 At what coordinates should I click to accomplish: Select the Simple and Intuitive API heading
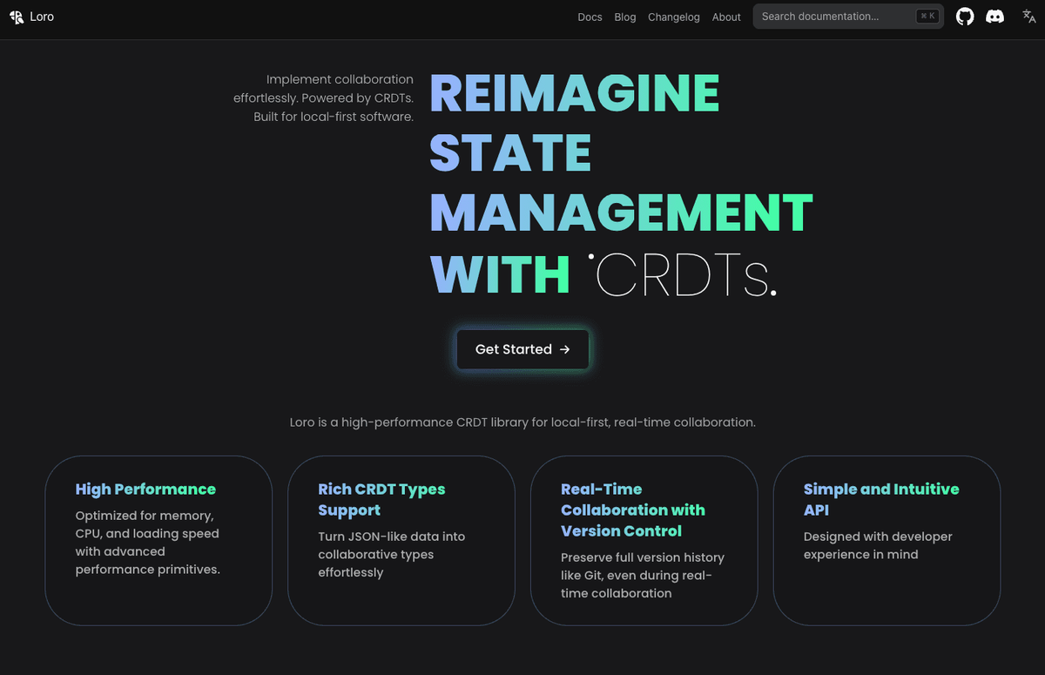[881, 500]
